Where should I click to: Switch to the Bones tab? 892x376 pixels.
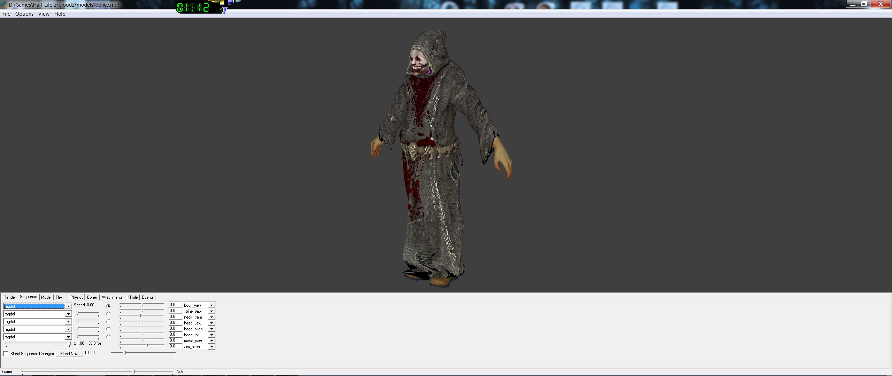pos(92,297)
